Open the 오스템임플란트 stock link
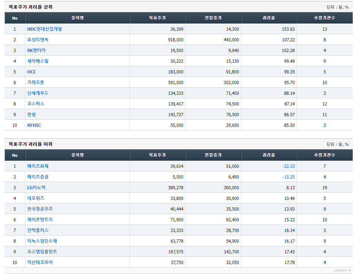 point(42,252)
